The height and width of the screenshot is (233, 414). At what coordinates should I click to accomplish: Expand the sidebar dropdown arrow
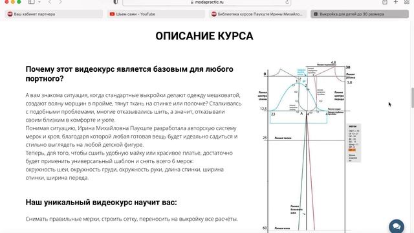click(39, 2)
